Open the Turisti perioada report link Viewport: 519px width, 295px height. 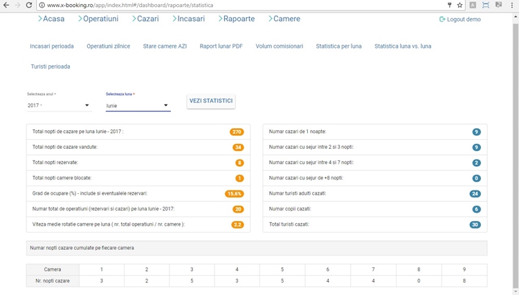[x=50, y=66]
